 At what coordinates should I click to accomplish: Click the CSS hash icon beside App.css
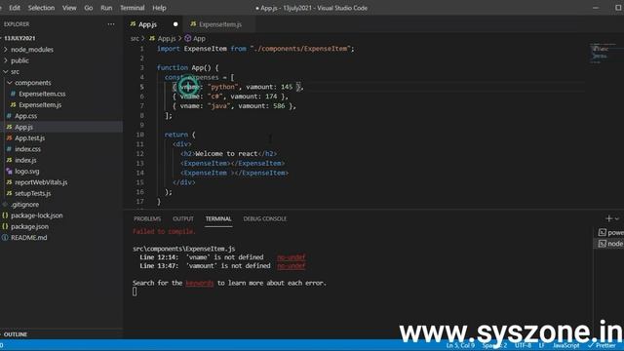pyautogui.click(x=9, y=116)
